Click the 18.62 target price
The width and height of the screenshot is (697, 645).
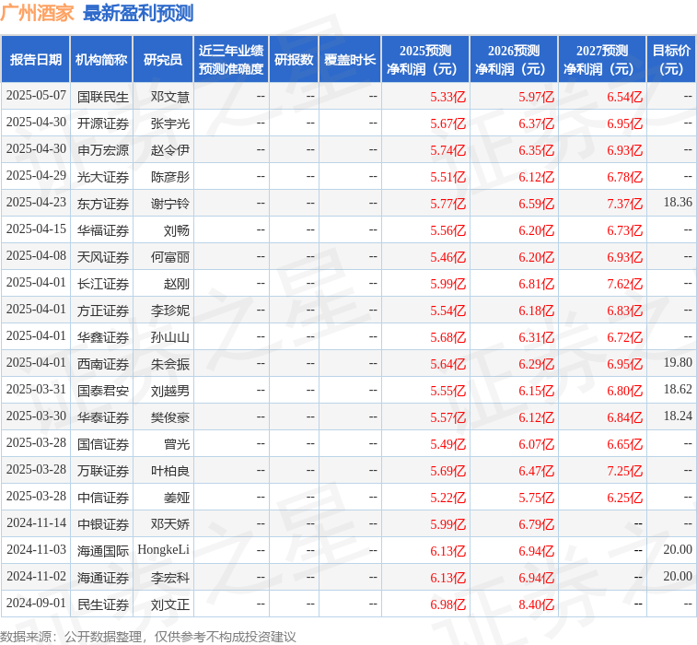coord(678,389)
